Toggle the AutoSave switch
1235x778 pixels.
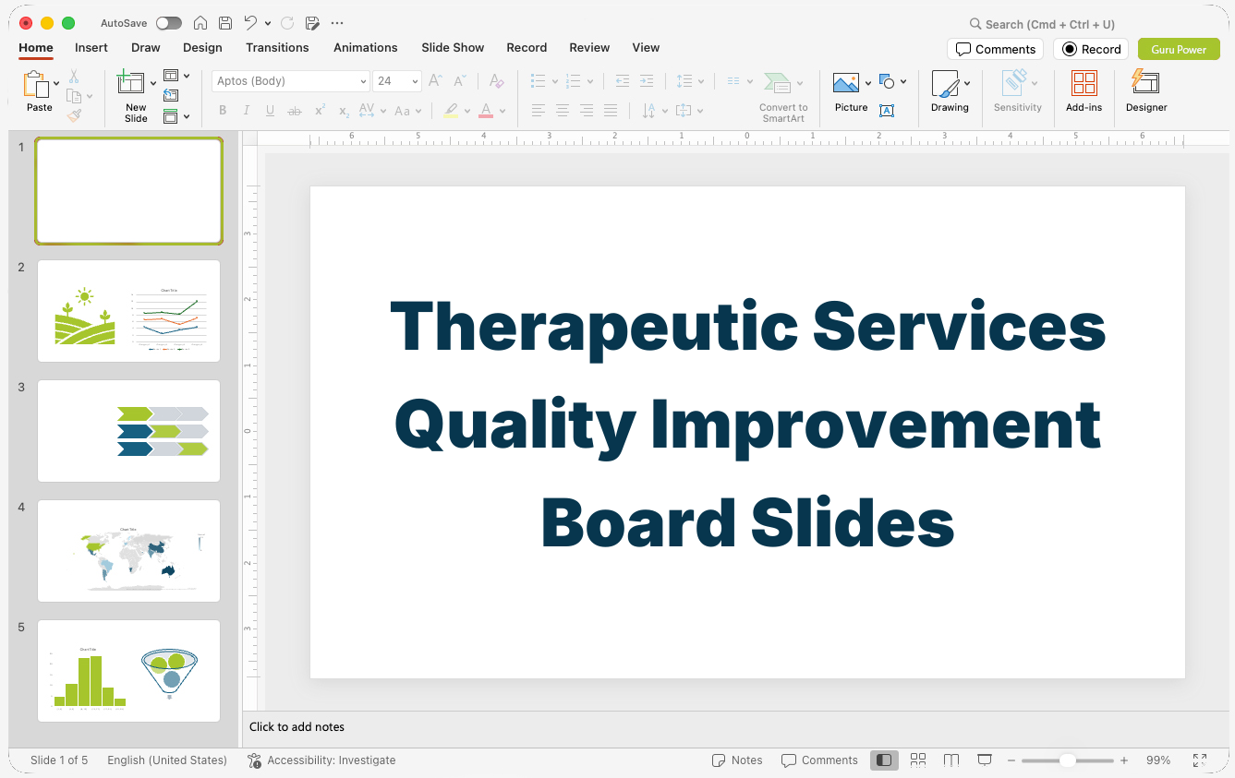(169, 23)
